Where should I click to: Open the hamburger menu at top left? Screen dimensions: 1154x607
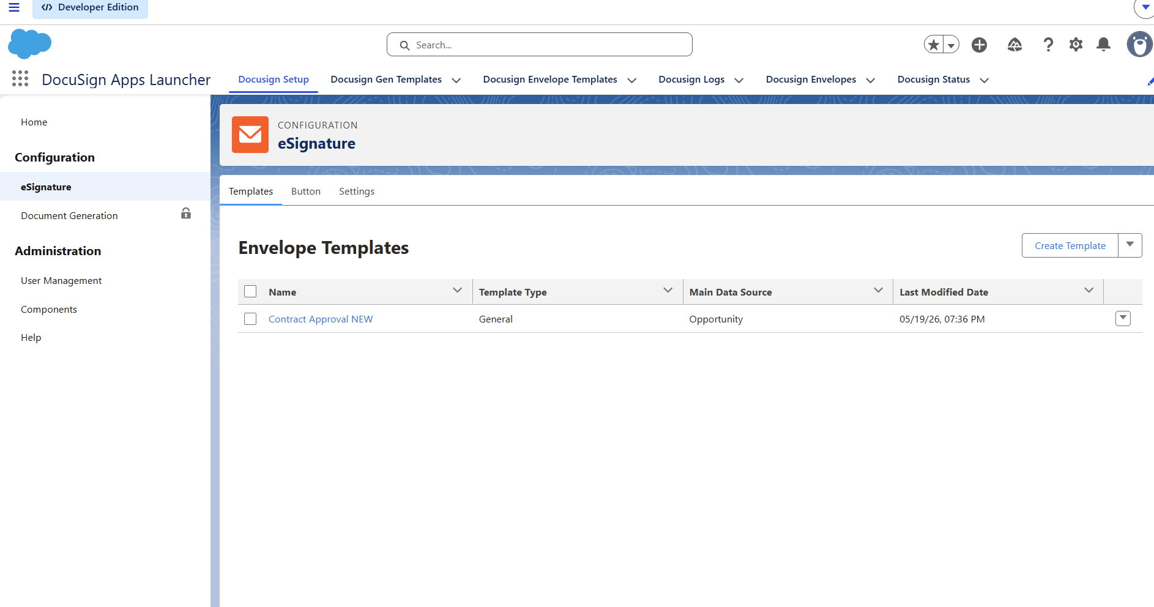coord(13,7)
